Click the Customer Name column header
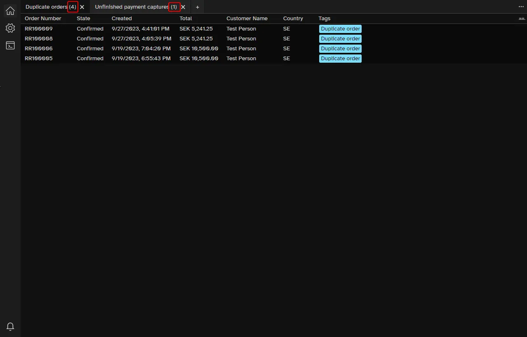The image size is (527, 337). (x=247, y=19)
